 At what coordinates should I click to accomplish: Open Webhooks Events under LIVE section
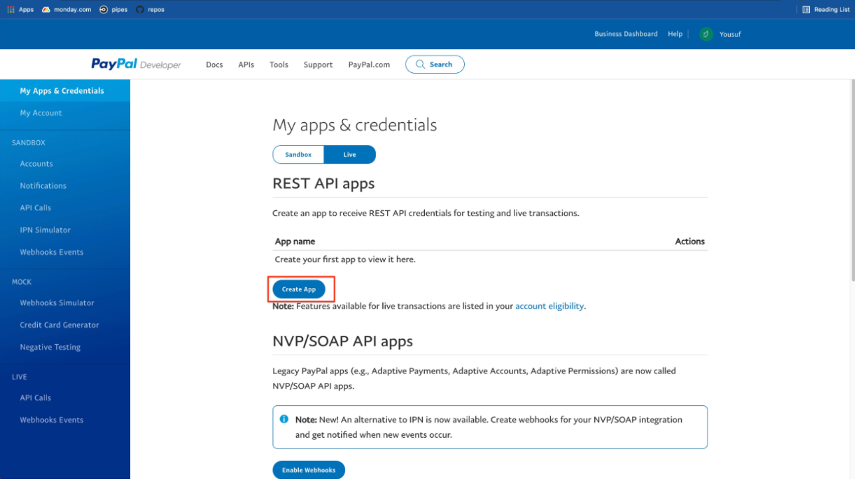(52, 420)
